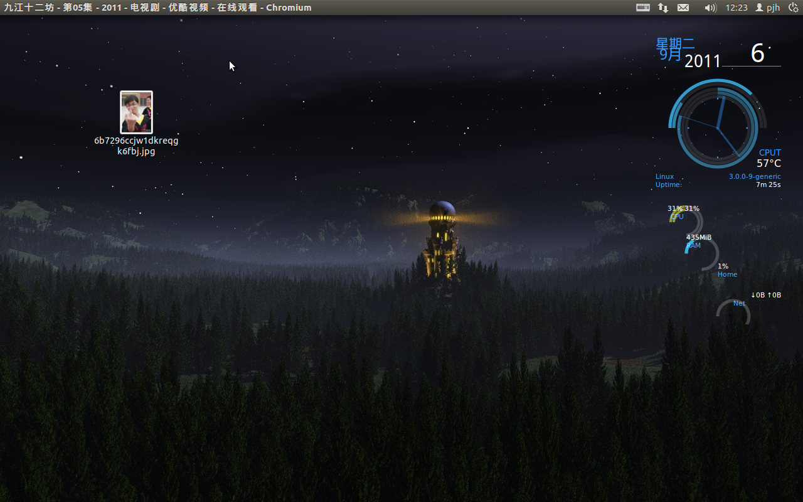Click the 3.0.0-9-generic kernel text
Viewport: 803px width, 502px height.
pyautogui.click(x=755, y=176)
